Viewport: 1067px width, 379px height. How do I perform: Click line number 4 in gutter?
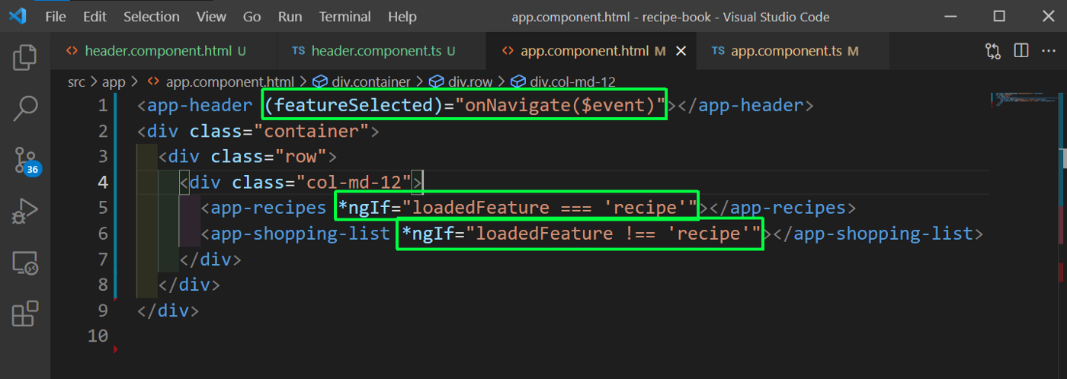point(102,182)
